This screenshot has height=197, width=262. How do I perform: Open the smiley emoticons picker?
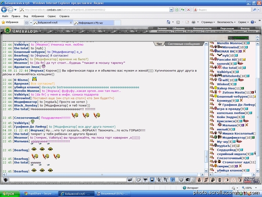coord(181,180)
